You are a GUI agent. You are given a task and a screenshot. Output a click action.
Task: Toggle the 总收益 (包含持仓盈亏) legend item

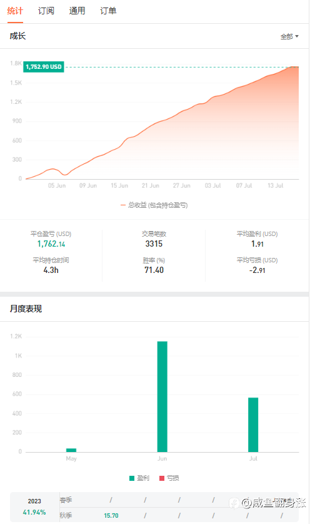click(x=154, y=205)
